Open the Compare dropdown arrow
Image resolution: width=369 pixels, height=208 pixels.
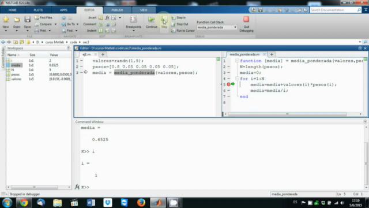pos(55,24)
